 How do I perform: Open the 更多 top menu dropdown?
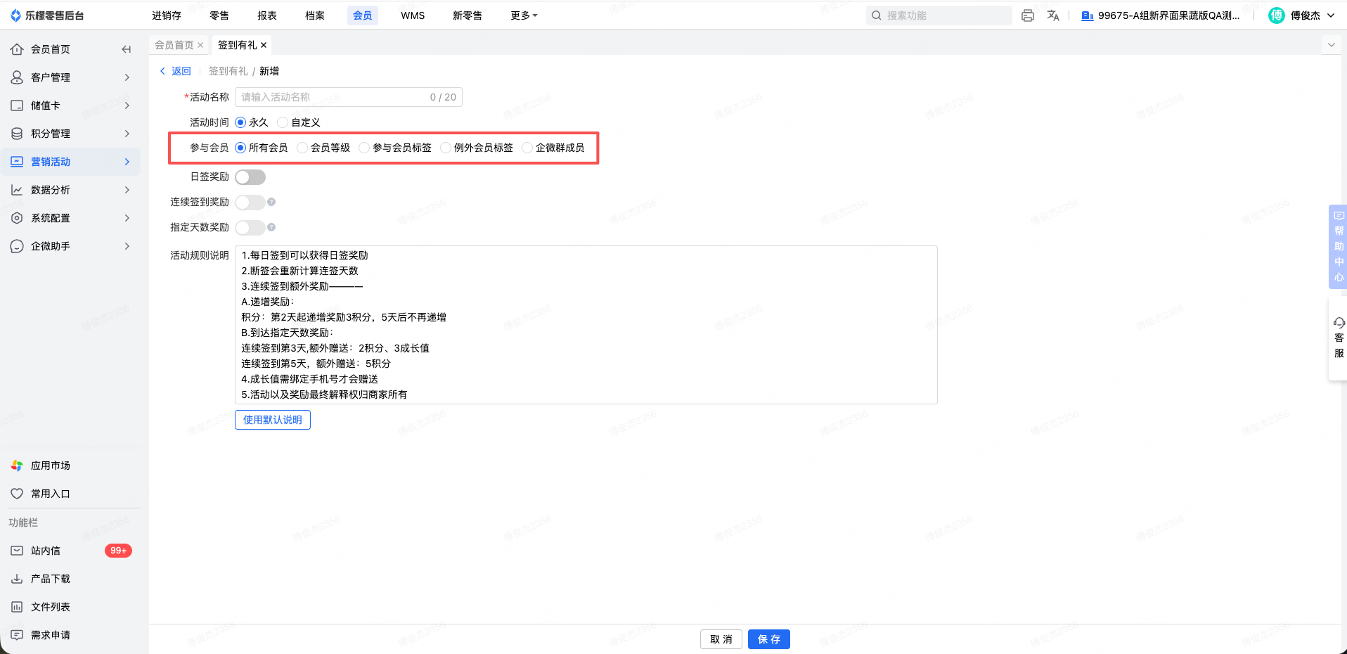tap(524, 15)
